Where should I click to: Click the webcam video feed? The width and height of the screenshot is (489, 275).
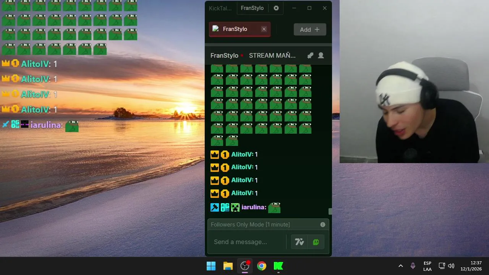[x=414, y=81]
